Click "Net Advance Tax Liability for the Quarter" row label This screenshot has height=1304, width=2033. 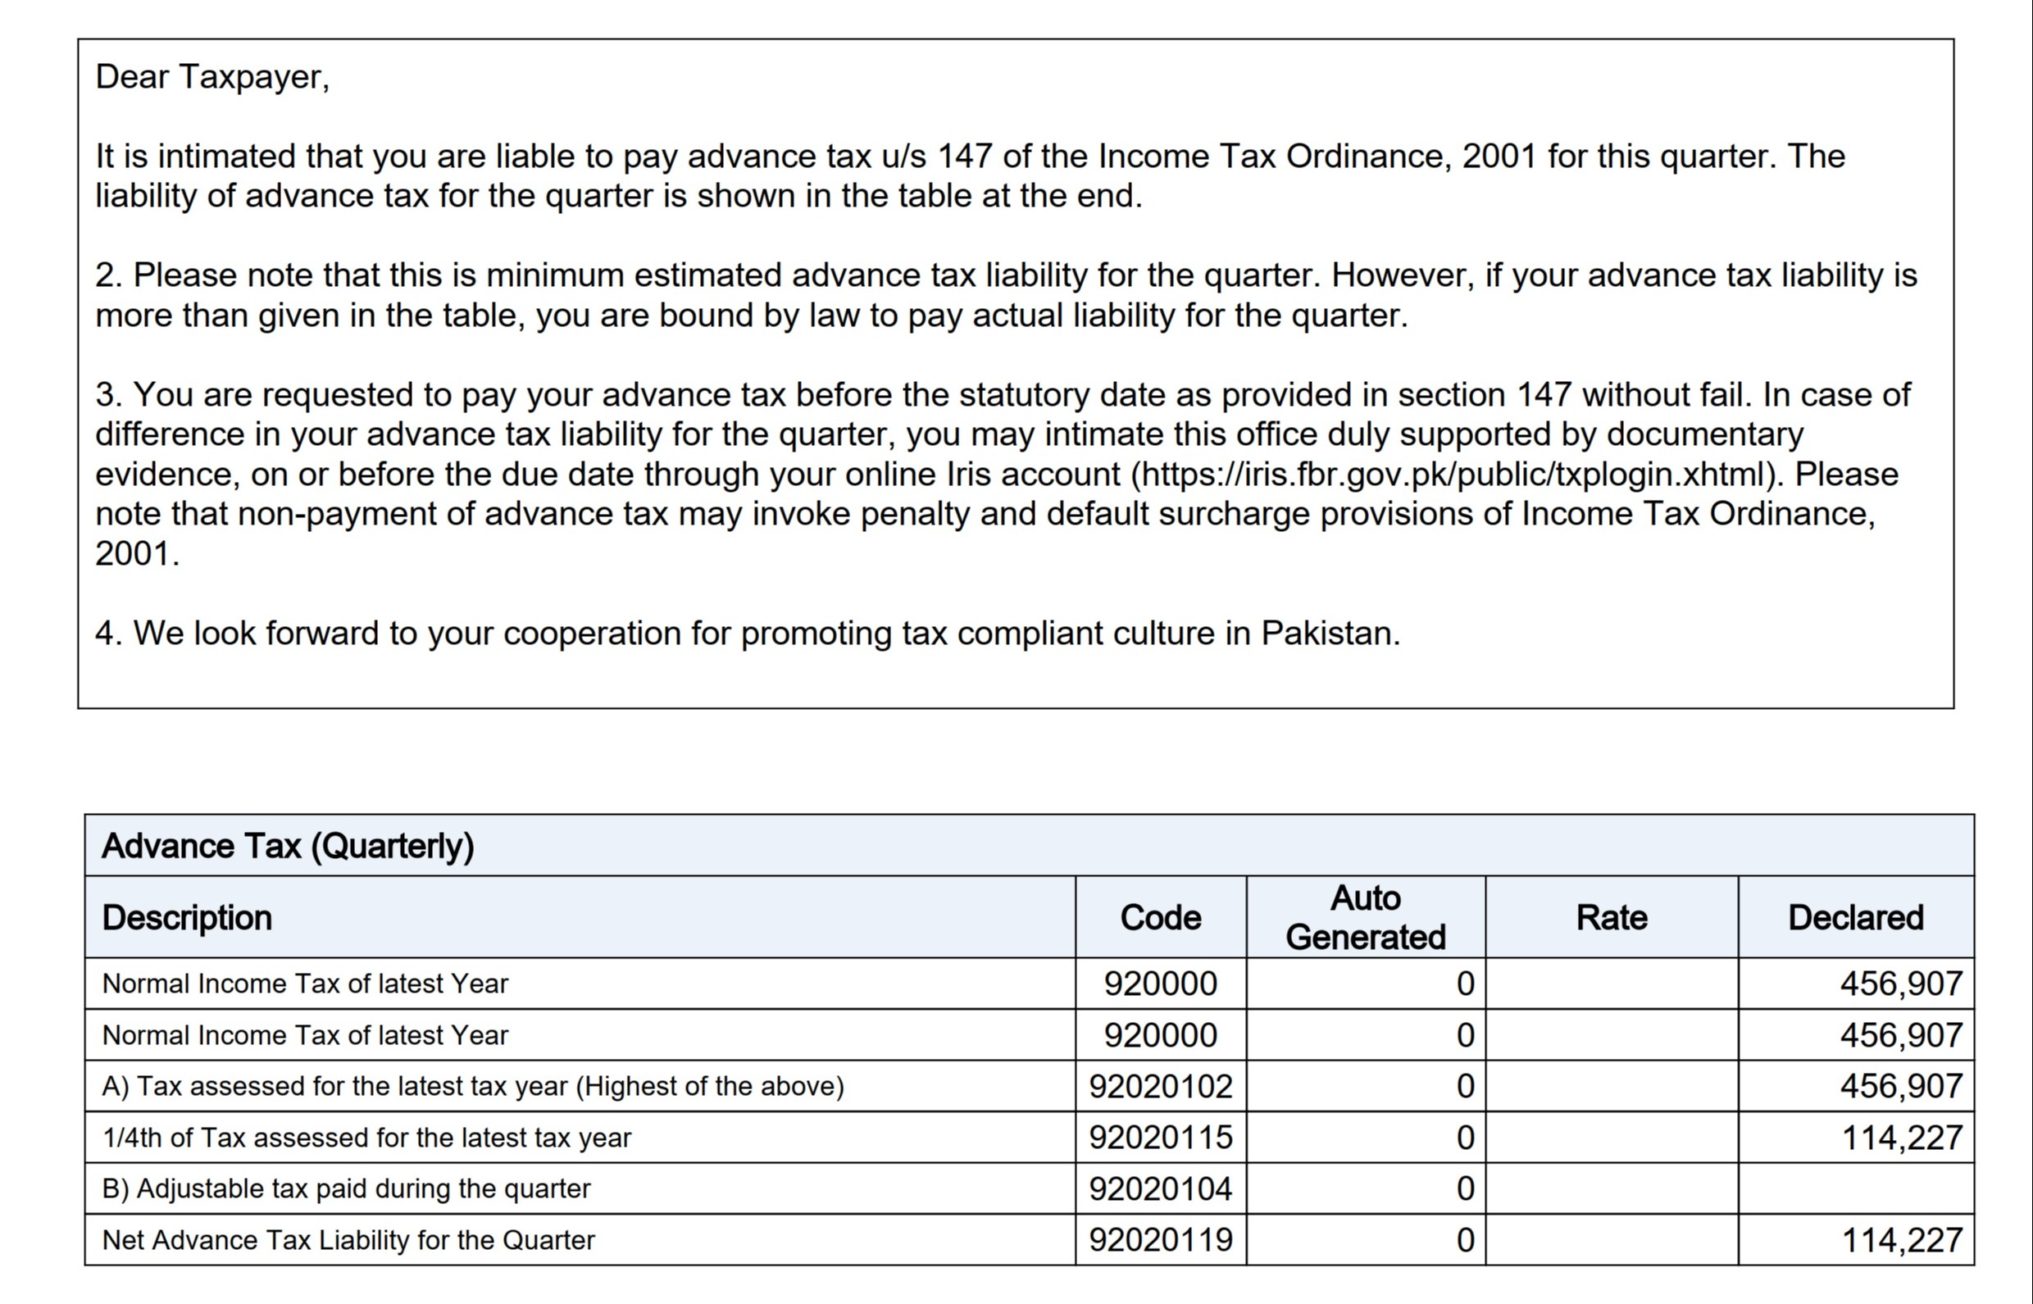click(x=348, y=1241)
